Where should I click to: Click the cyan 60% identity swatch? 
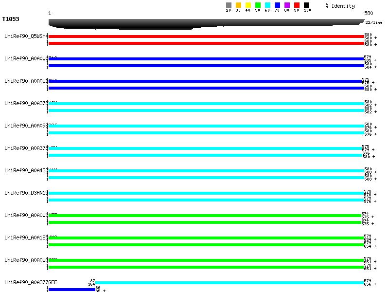[x=267, y=5]
